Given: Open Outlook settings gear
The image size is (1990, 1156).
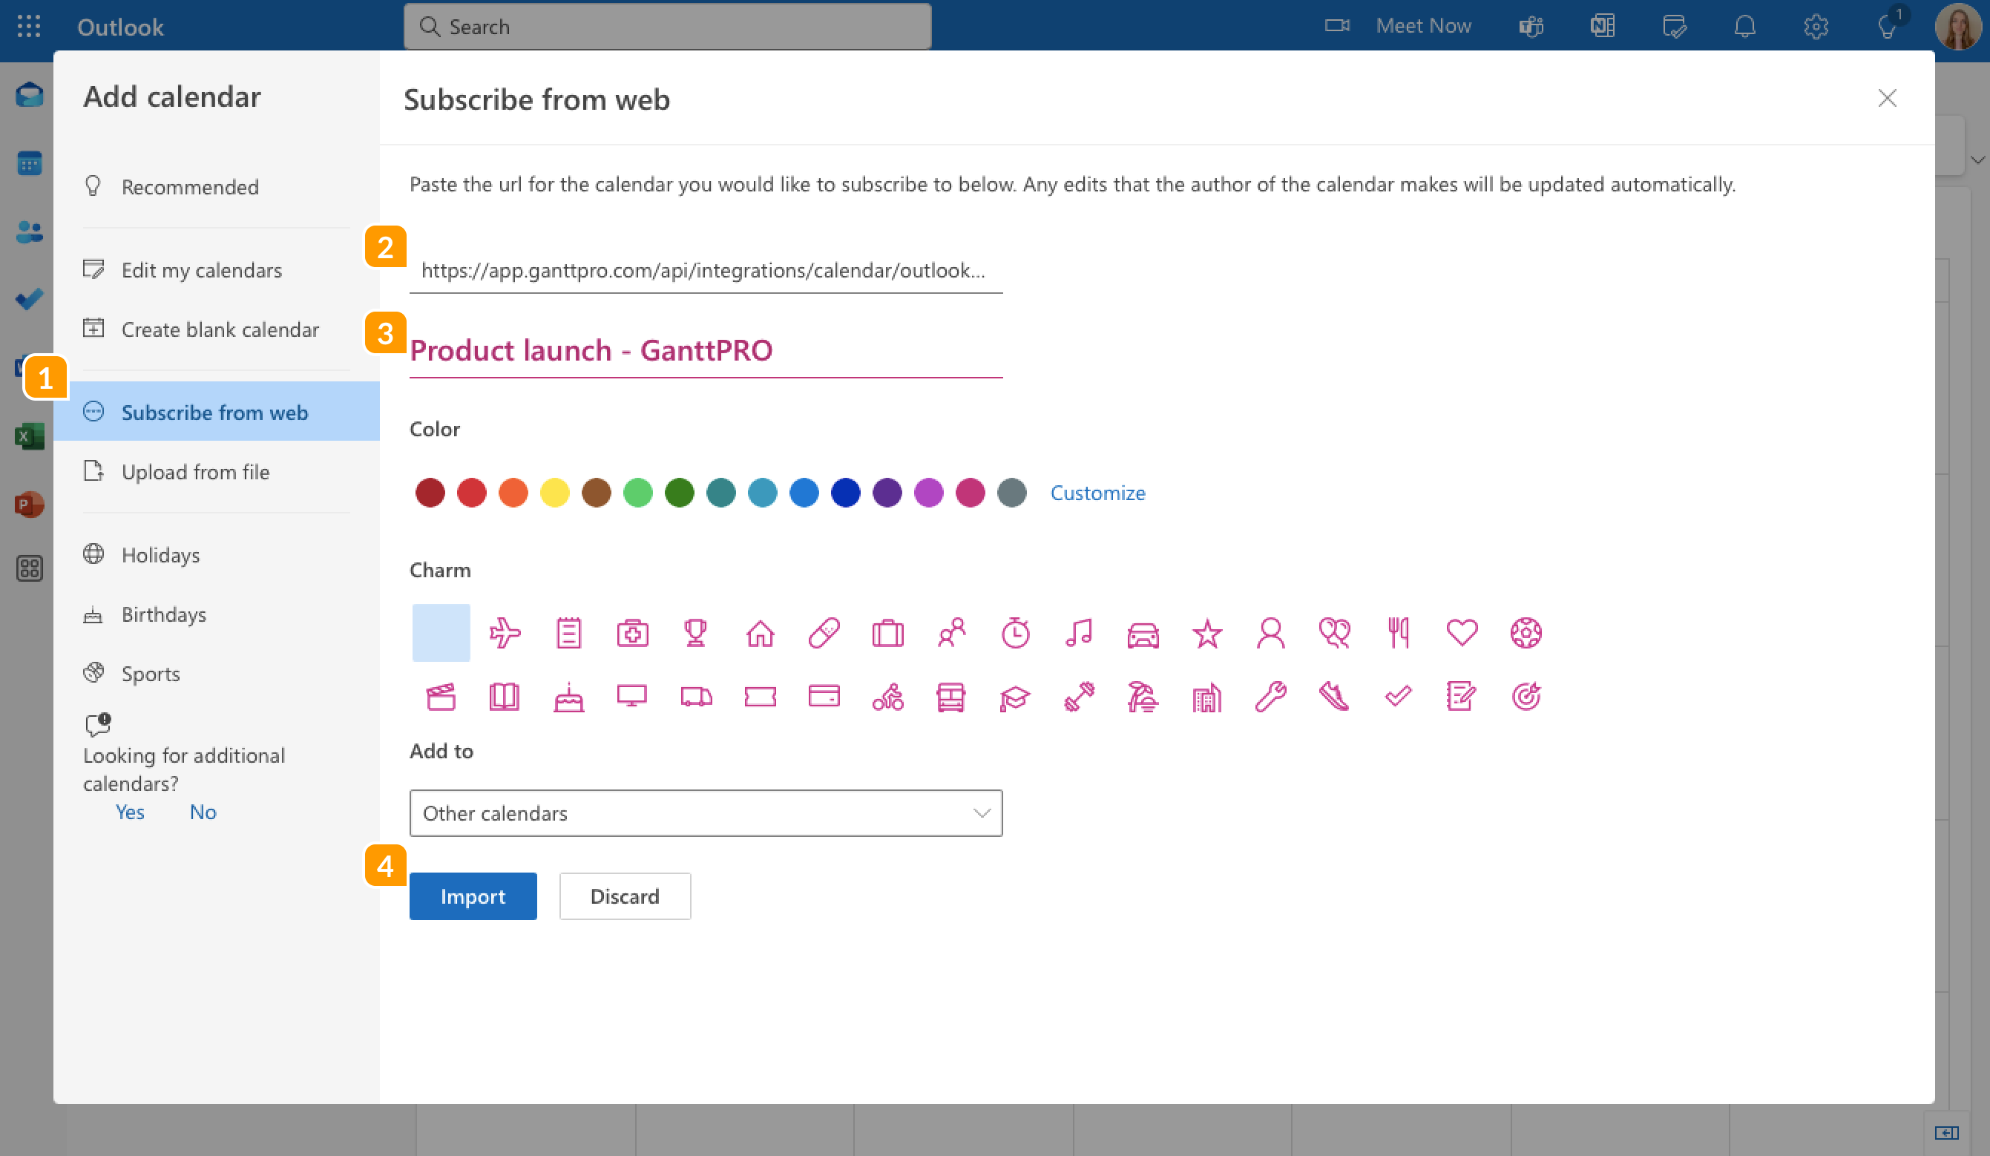Looking at the screenshot, I should [x=1816, y=26].
